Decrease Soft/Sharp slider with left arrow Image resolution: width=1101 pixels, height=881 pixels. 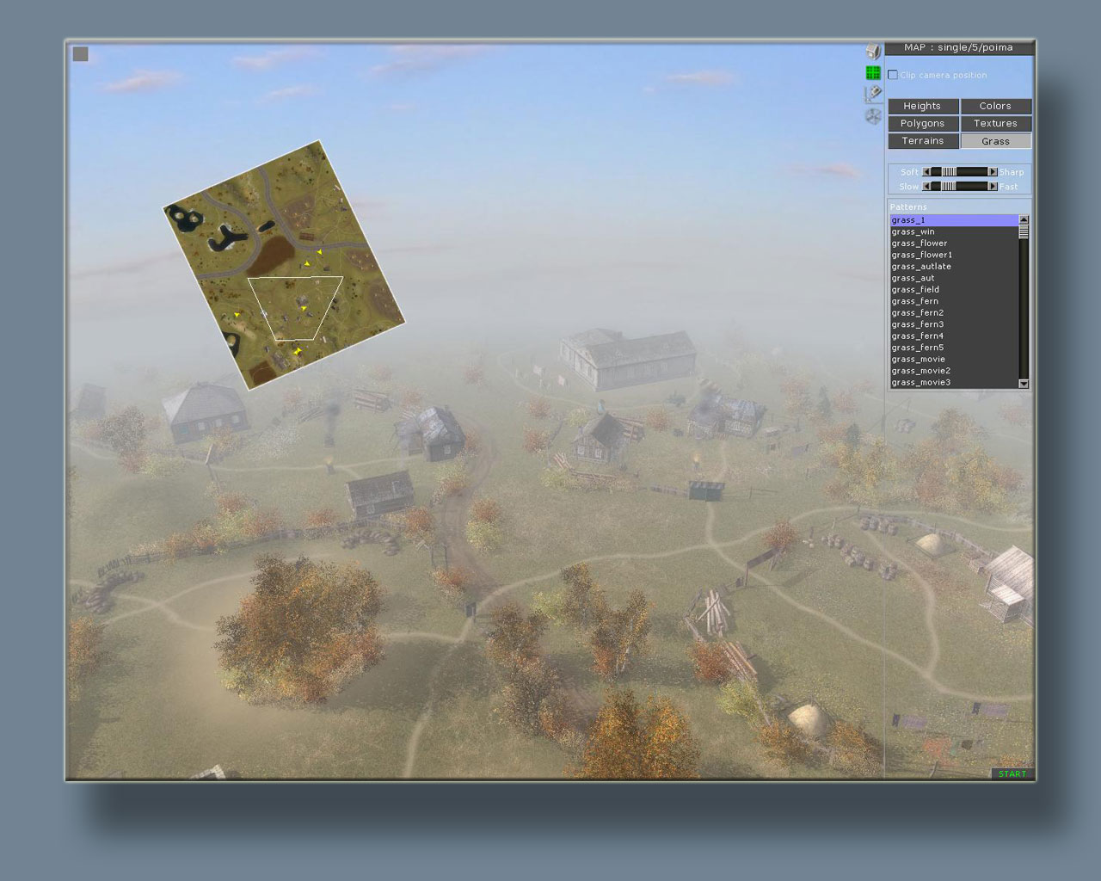(926, 172)
